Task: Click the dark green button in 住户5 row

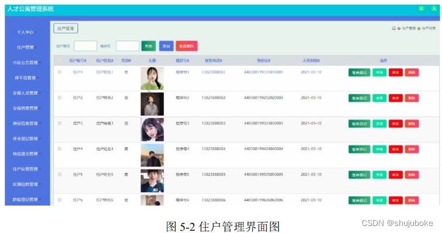Action: (359, 175)
